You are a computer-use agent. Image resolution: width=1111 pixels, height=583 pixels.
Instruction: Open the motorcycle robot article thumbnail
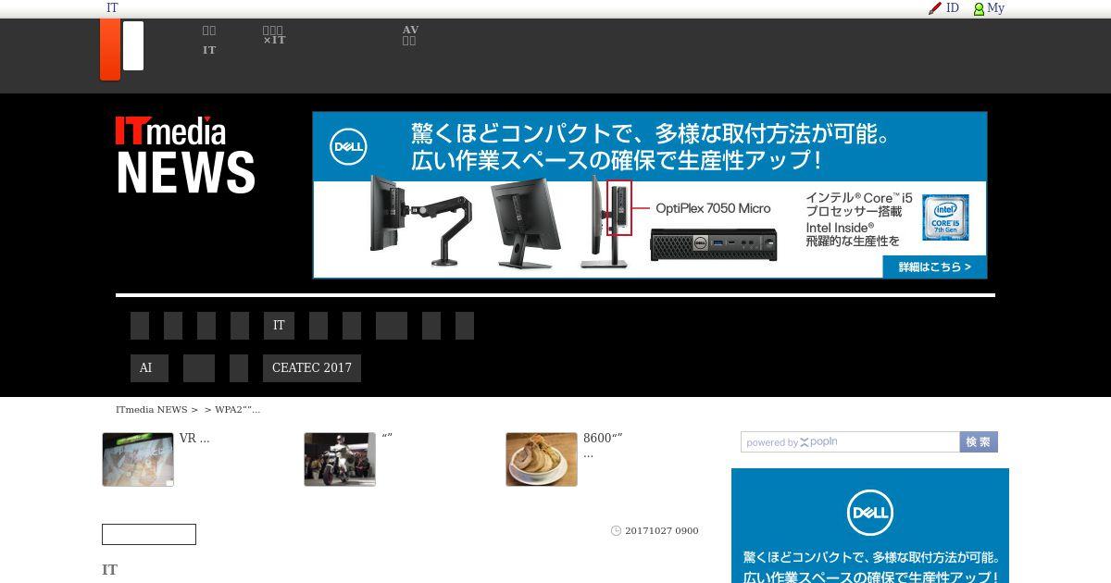340,459
